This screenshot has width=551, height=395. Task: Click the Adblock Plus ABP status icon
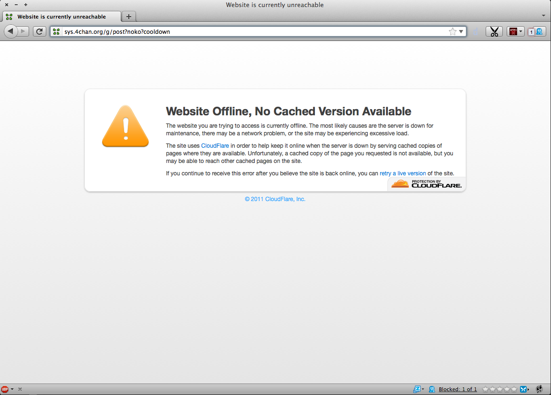tap(5, 389)
